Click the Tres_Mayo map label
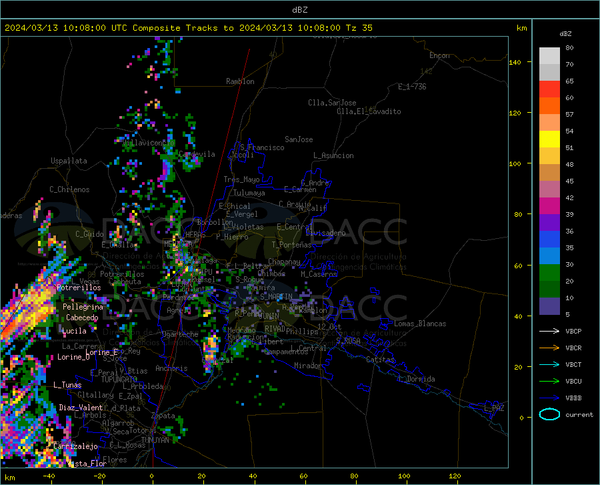600x485 pixels. [241, 179]
